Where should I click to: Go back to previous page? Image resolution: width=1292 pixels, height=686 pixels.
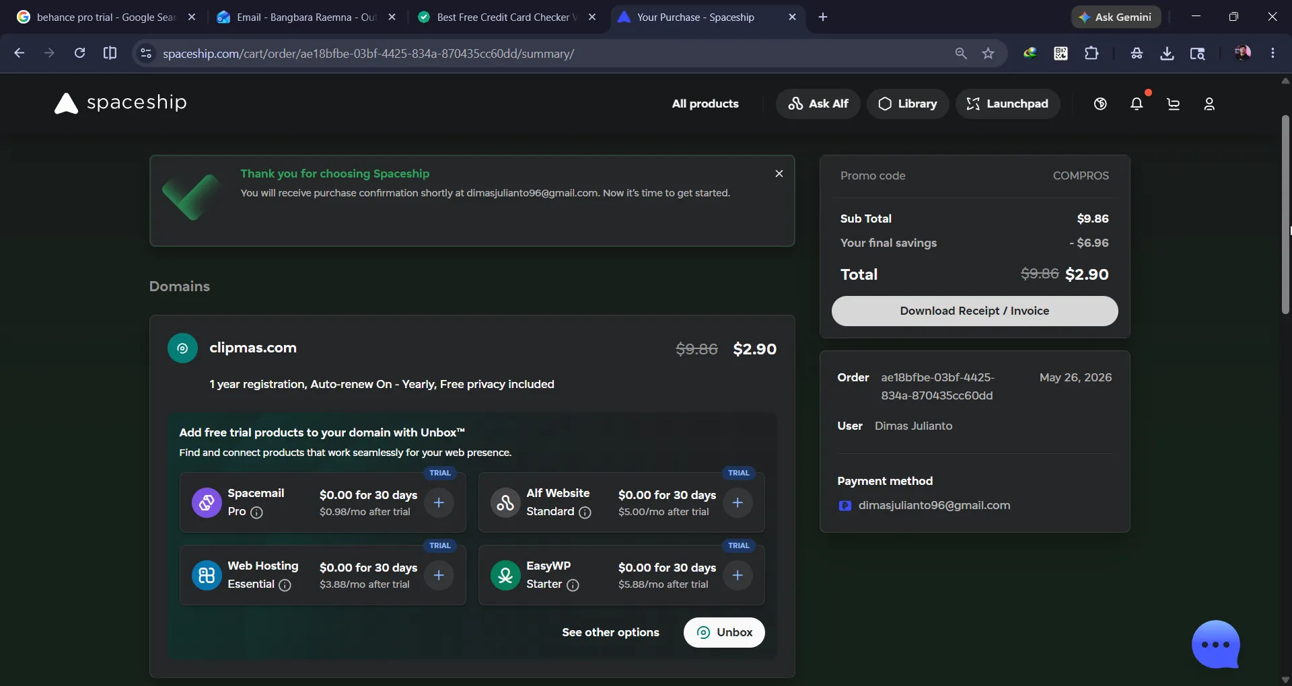(19, 53)
